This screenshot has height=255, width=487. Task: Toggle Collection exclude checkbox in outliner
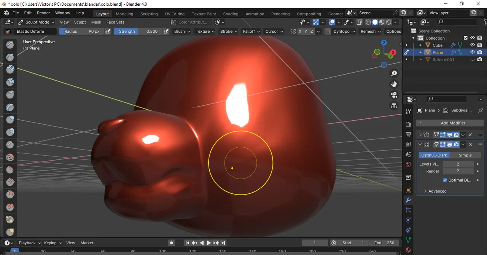pos(466,38)
